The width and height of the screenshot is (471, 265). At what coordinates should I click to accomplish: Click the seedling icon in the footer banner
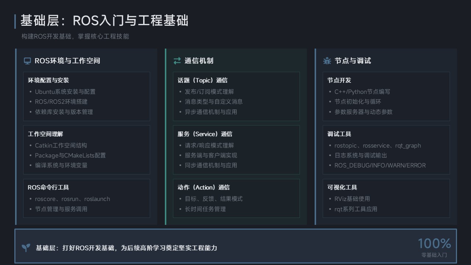pos(26,248)
